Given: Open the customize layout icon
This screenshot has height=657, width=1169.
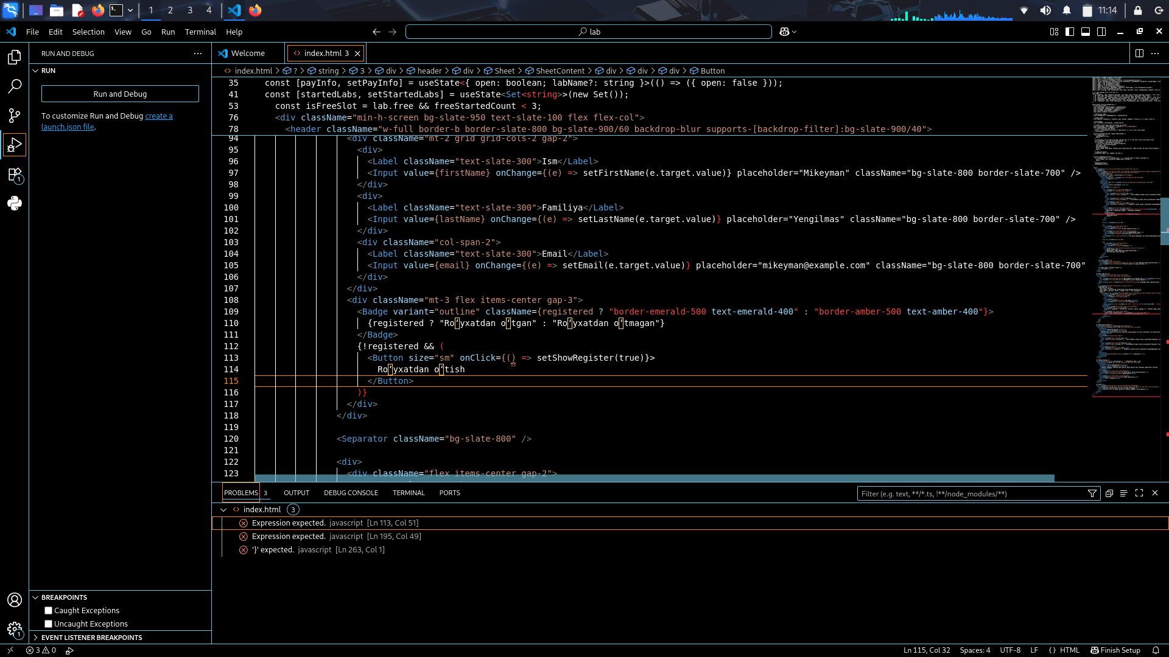Looking at the screenshot, I should coord(1054,32).
